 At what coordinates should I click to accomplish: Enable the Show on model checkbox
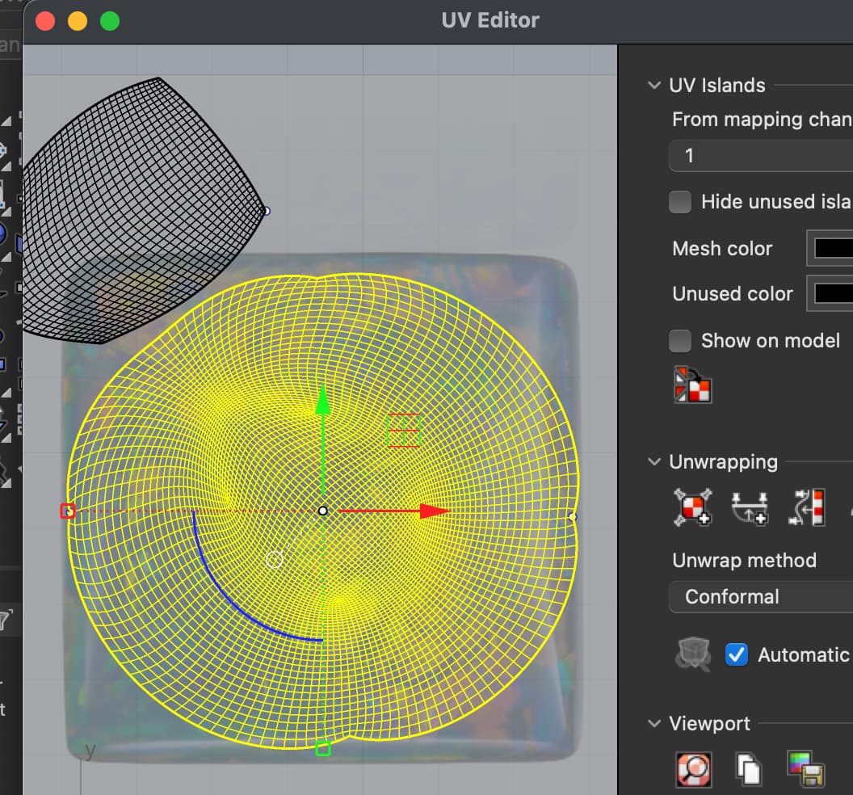[x=679, y=341]
